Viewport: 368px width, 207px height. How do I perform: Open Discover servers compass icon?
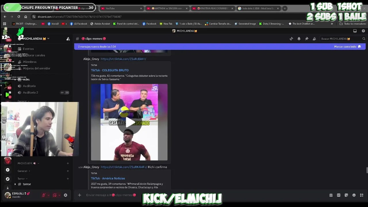pyautogui.click(x=8, y=179)
